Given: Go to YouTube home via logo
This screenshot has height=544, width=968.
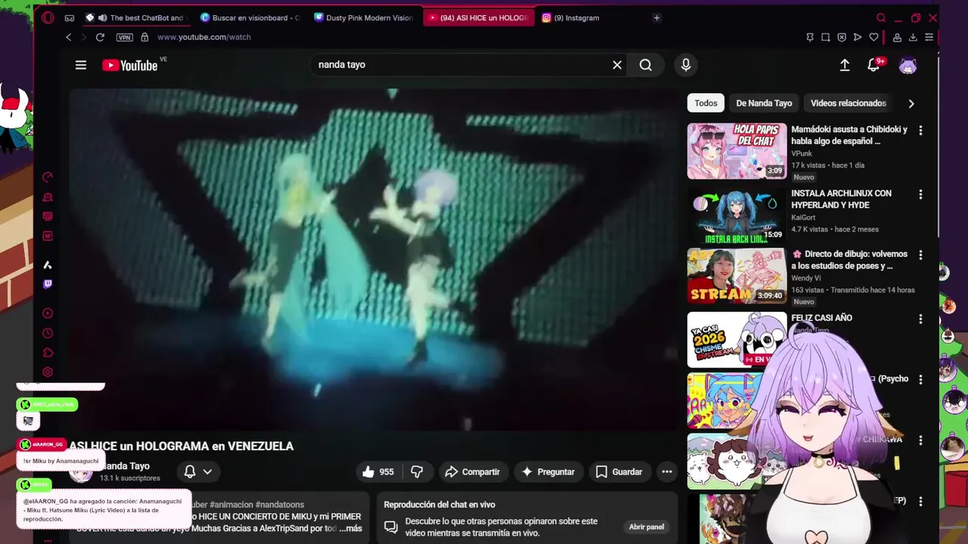Looking at the screenshot, I should 130,66.
